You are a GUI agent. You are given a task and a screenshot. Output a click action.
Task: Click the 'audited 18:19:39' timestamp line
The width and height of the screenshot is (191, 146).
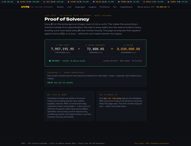pos(122,61)
